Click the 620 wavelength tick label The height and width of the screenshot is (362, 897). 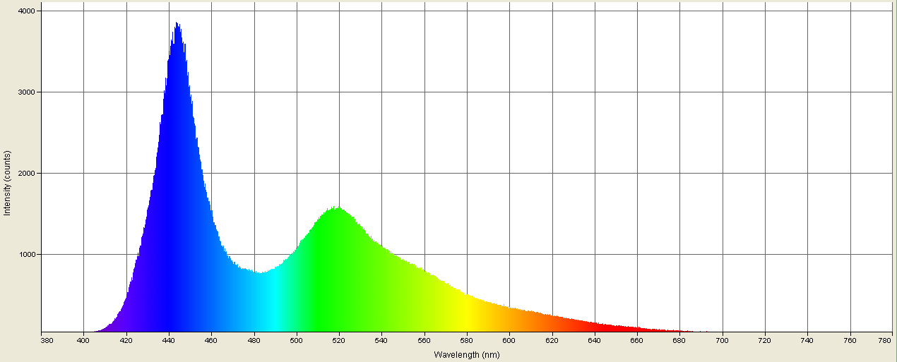pyautogui.click(x=552, y=341)
